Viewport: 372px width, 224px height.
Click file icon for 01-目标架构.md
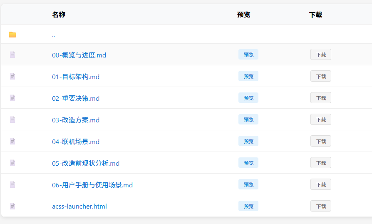tap(12, 77)
